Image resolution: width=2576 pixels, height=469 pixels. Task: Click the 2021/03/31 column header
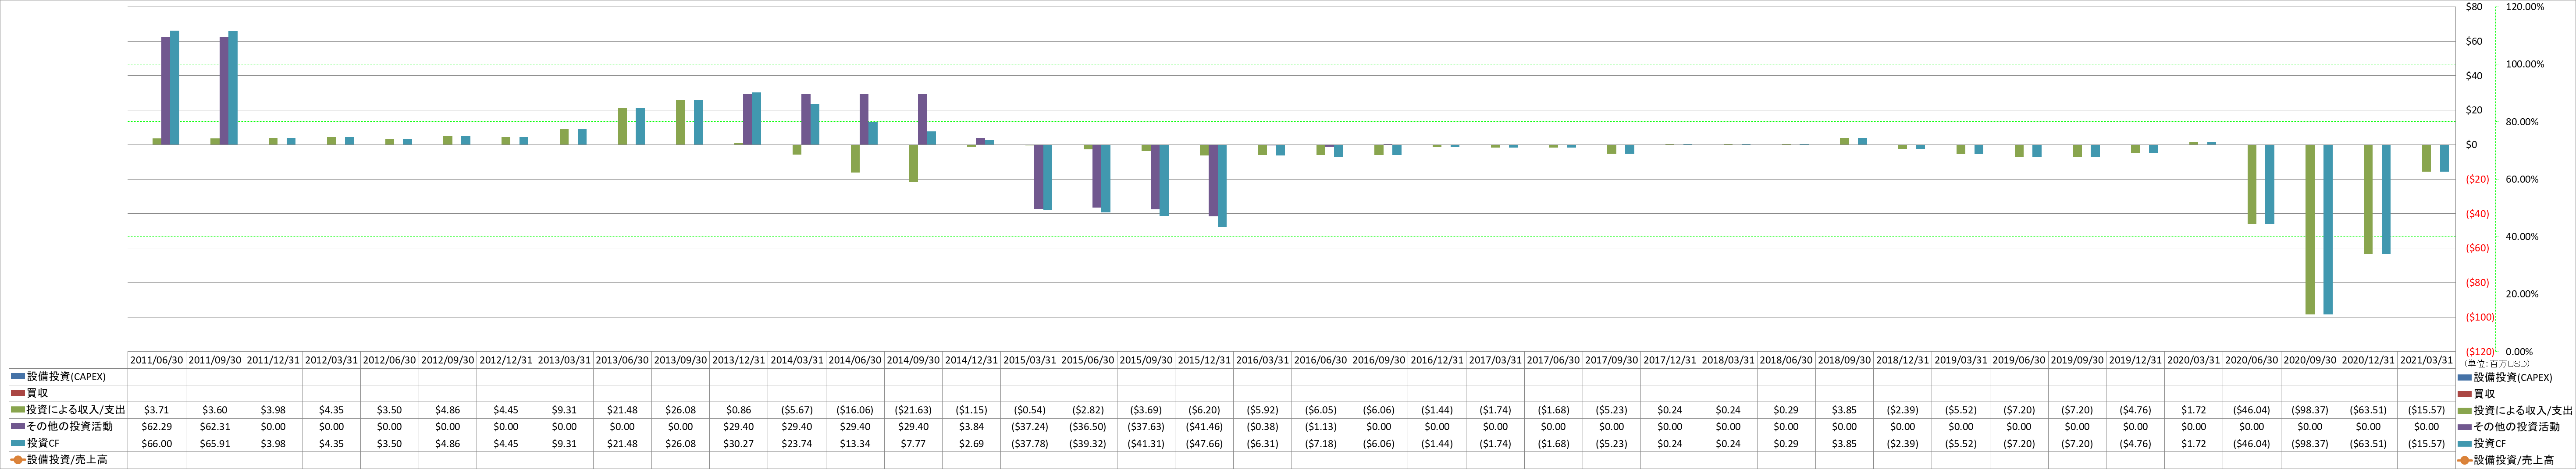2427,360
